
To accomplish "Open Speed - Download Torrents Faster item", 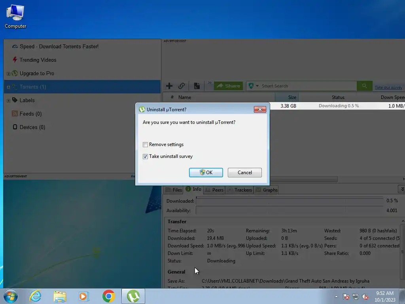I will point(59,47).
